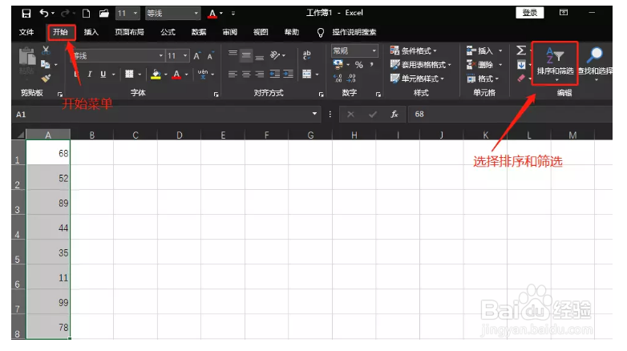Screen dimensions: 627x351
Task: Click 插入 in the cells group
Action: 483,50
